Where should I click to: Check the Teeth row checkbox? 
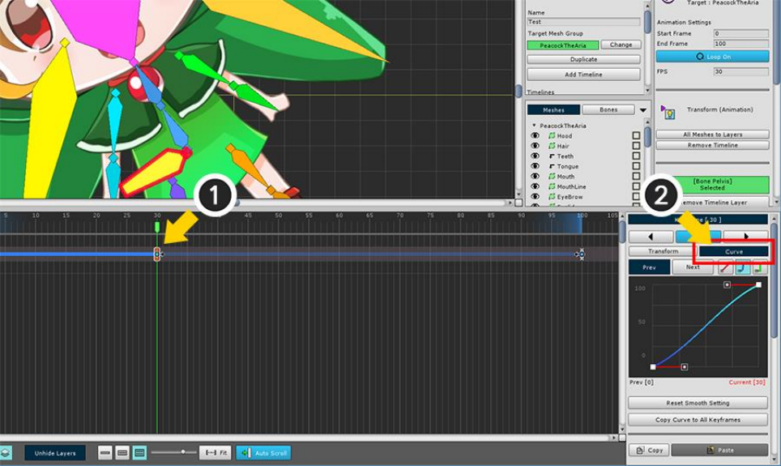tap(636, 156)
